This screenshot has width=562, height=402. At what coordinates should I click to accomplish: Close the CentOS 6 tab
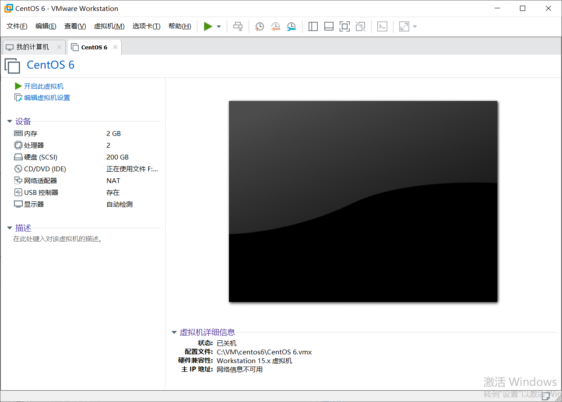pyautogui.click(x=115, y=47)
